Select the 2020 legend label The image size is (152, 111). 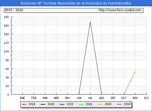point(108,104)
